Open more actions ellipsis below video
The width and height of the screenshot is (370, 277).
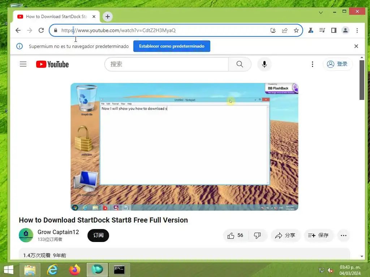[x=344, y=235]
